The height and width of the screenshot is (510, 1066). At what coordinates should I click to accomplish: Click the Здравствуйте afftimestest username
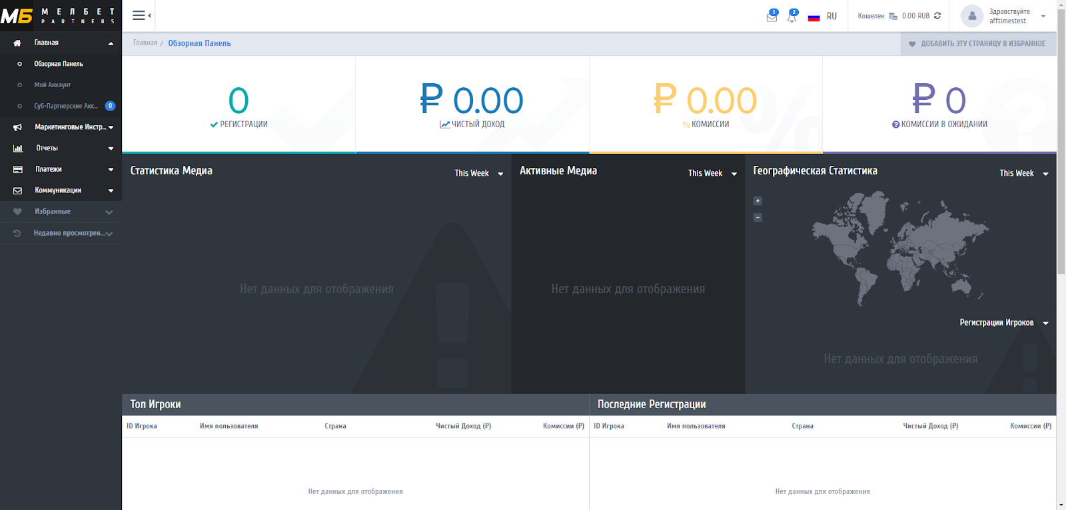[1009, 16]
